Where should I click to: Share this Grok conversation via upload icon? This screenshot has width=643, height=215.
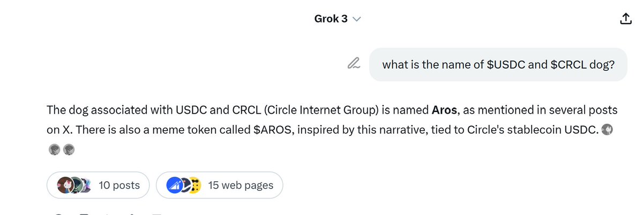coord(625,19)
